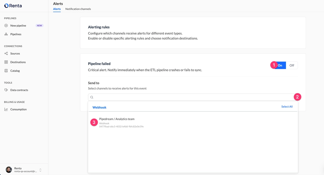Image resolution: width=324 pixels, height=175 pixels.
Task: Select the Alerts tab
Action: click(57, 9)
